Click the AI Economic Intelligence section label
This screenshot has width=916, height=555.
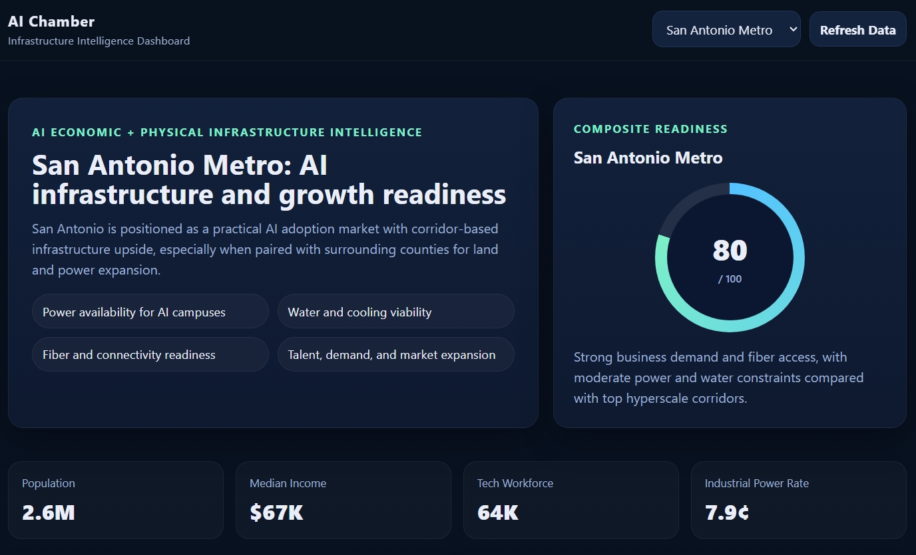pyautogui.click(x=227, y=132)
